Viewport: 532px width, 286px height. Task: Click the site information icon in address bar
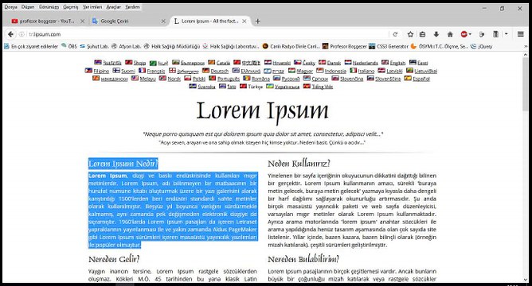tap(22, 34)
